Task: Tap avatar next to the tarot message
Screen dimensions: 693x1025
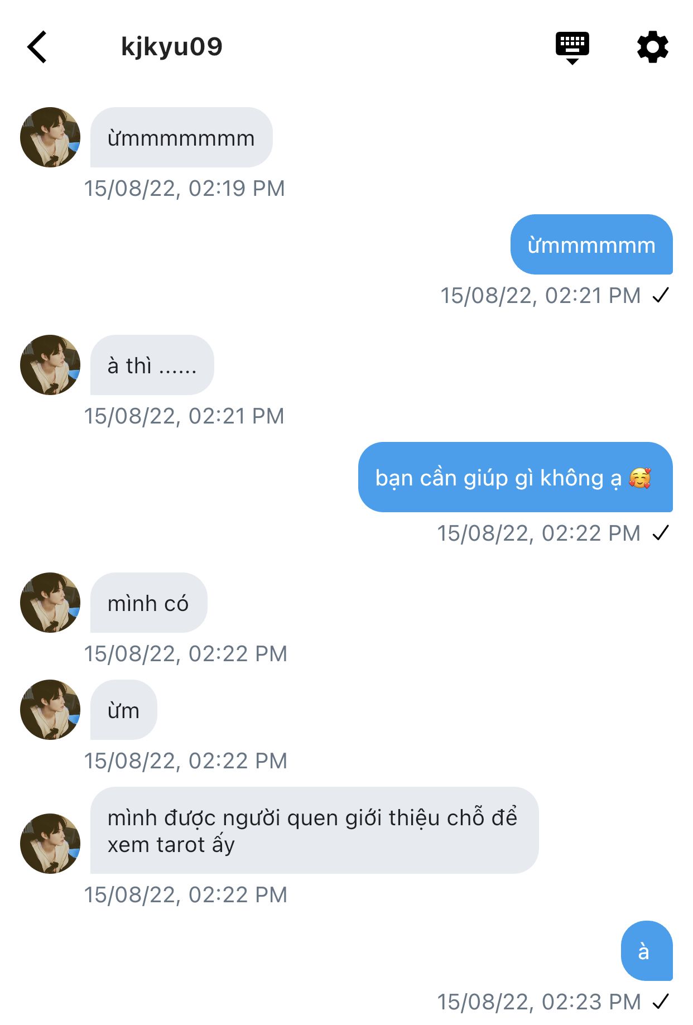Action: tap(50, 843)
